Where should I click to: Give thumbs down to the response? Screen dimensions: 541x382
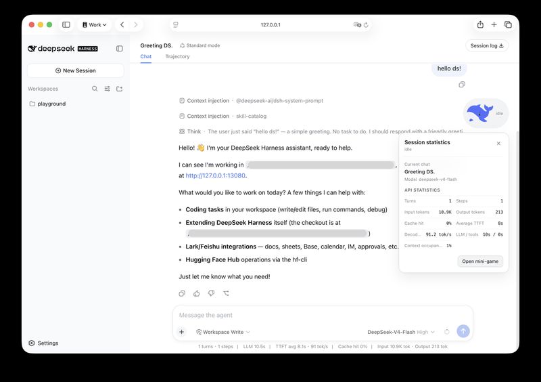[x=211, y=293]
